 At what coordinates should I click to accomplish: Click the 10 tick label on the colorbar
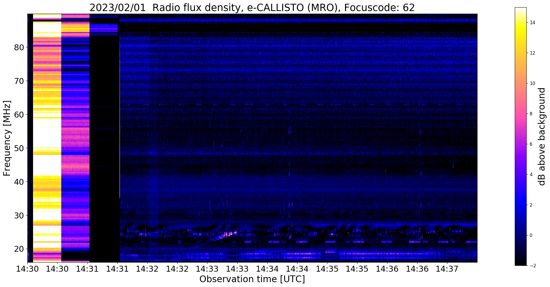(532, 83)
